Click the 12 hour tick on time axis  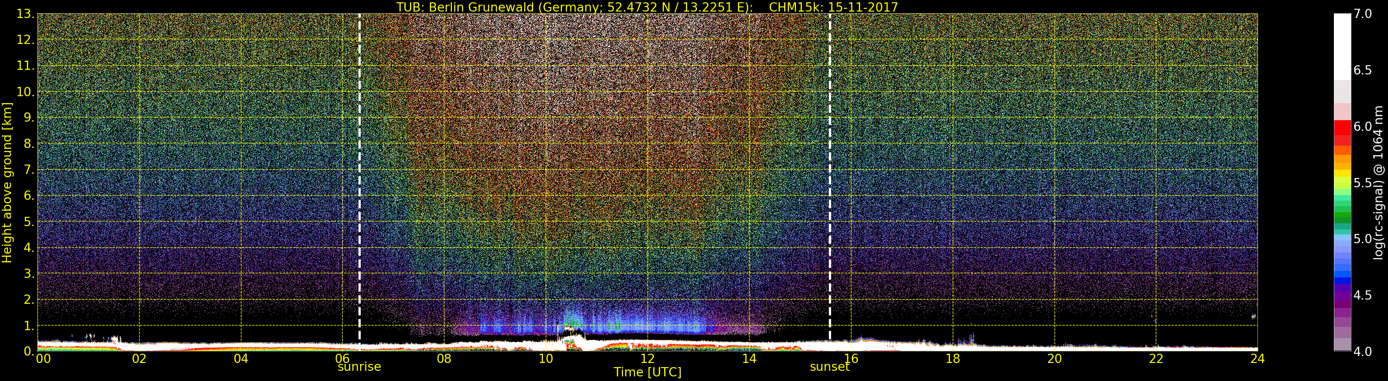[x=647, y=358]
